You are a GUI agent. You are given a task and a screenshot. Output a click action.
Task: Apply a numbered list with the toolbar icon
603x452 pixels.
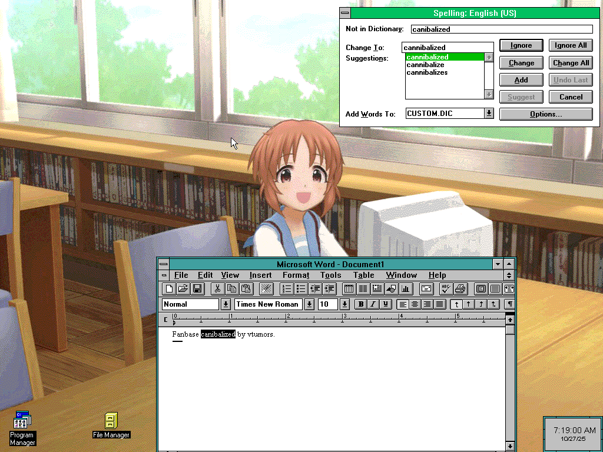click(287, 288)
